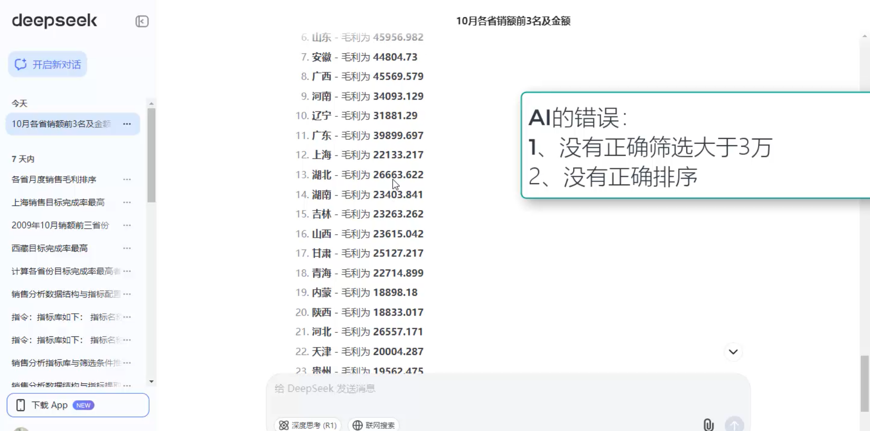
Task: Click the 河北 gross profit entry
Action: (360, 332)
